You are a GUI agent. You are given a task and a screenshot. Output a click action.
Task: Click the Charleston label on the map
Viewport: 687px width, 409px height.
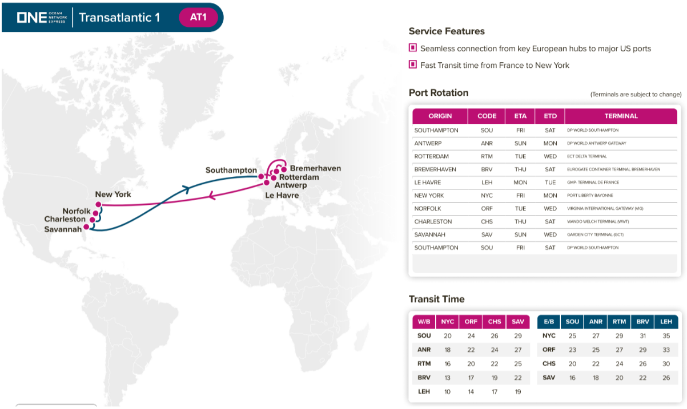pos(65,220)
